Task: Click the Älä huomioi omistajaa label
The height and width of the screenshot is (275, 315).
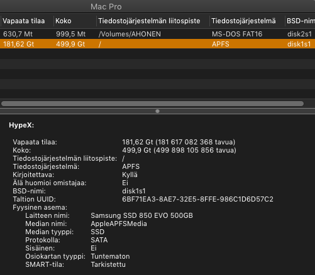Action: click(50, 183)
